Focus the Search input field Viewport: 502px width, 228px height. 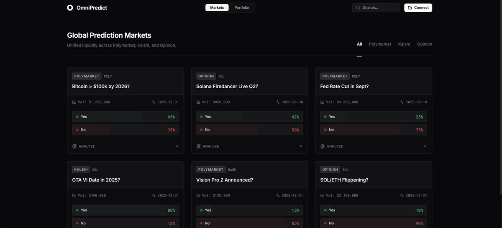tap(376, 8)
